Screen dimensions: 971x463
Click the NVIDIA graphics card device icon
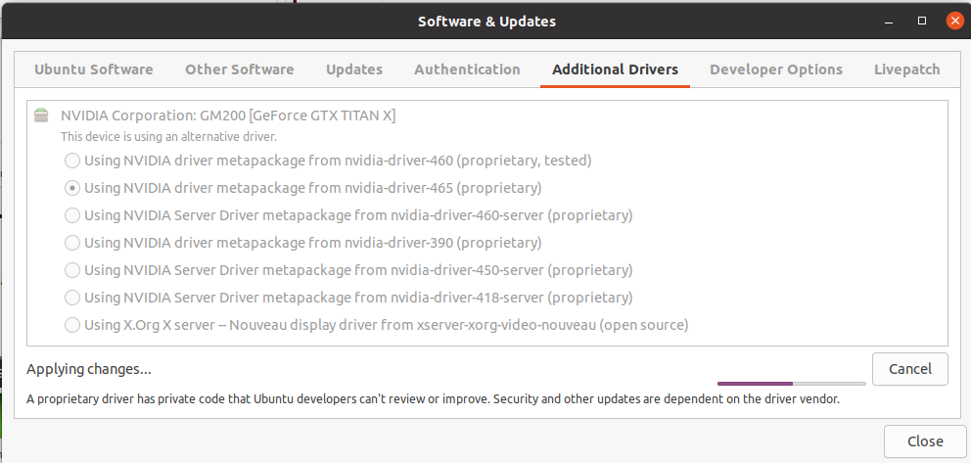pos(41,116)
